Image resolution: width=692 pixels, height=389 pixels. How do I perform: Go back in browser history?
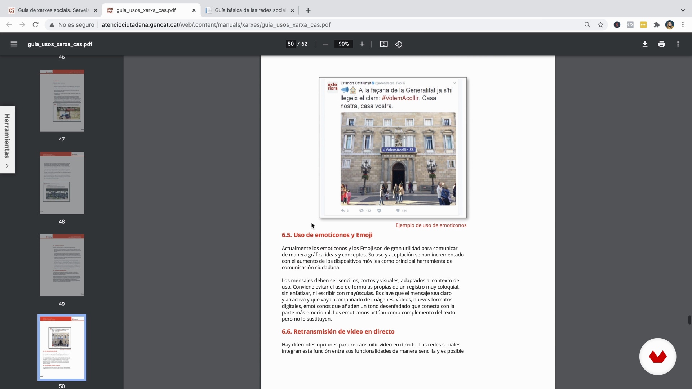point(9,25)
